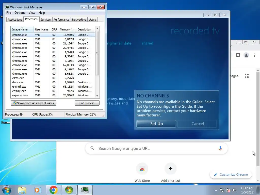260x195 pixels.
Task: Sort processes by User Name column
Action: [x=42, y=29]
